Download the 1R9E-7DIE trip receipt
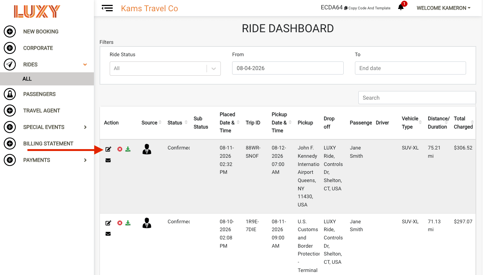Screen dimensions: 483x275 (x=128, y=223)
